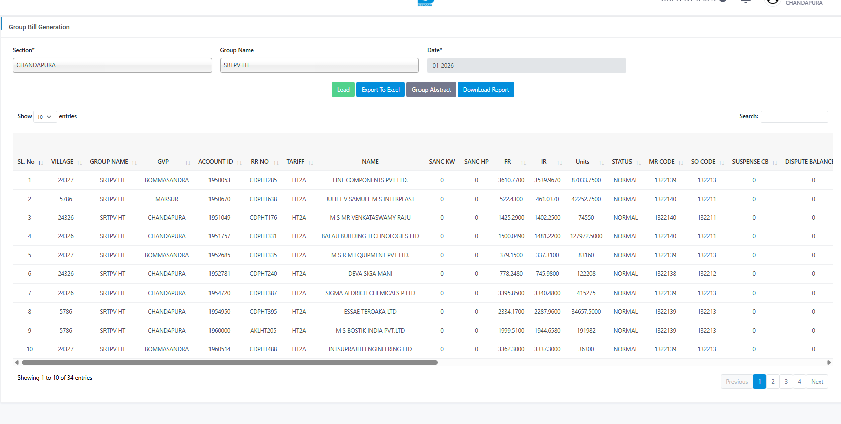Click the sort arrows next to ACCOUNT ID

tap(239, 163)
